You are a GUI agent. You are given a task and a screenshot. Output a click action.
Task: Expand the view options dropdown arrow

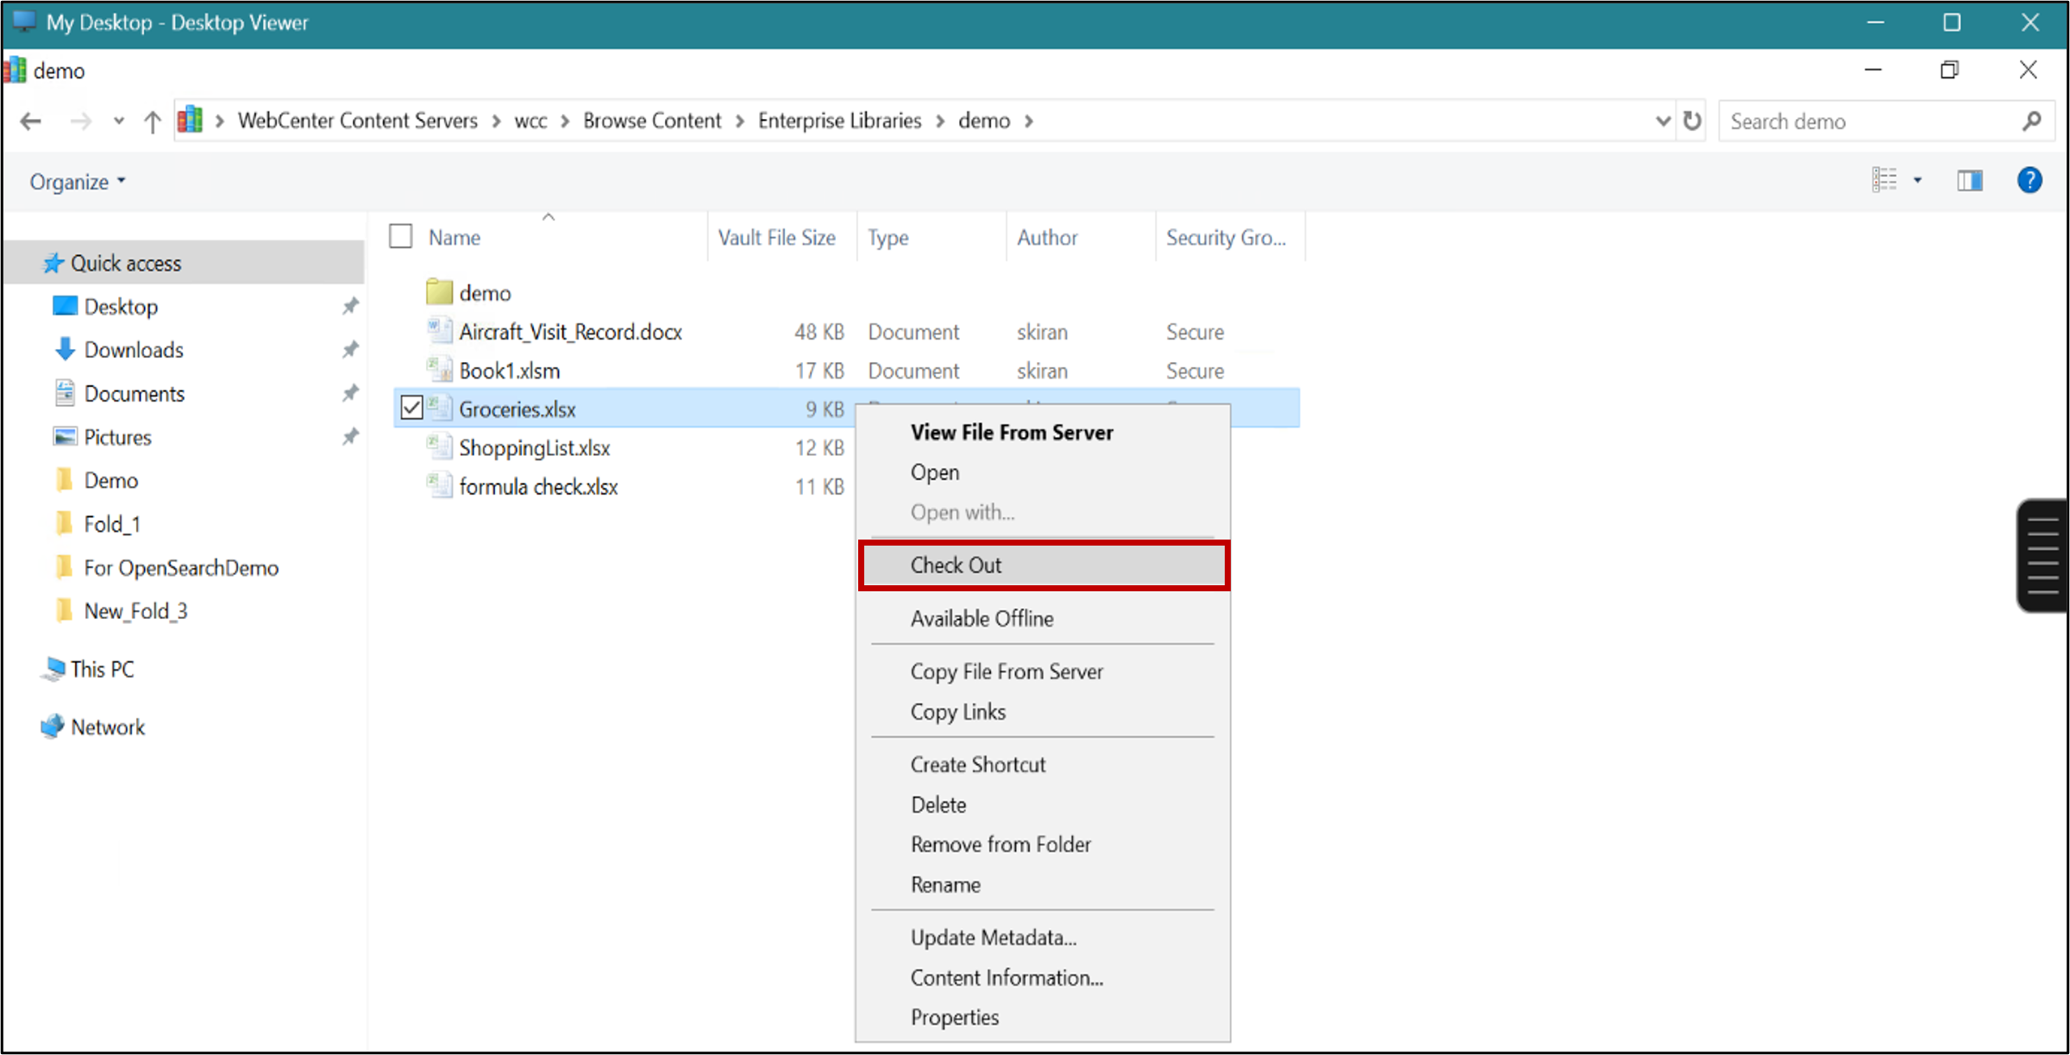[x=1917, y=180]
